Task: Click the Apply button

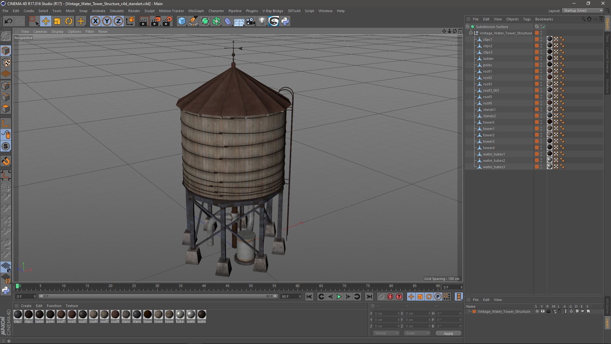Action: pos(448,333)
